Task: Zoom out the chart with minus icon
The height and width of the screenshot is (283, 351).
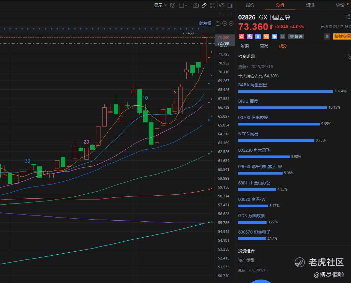Action: 225,24
